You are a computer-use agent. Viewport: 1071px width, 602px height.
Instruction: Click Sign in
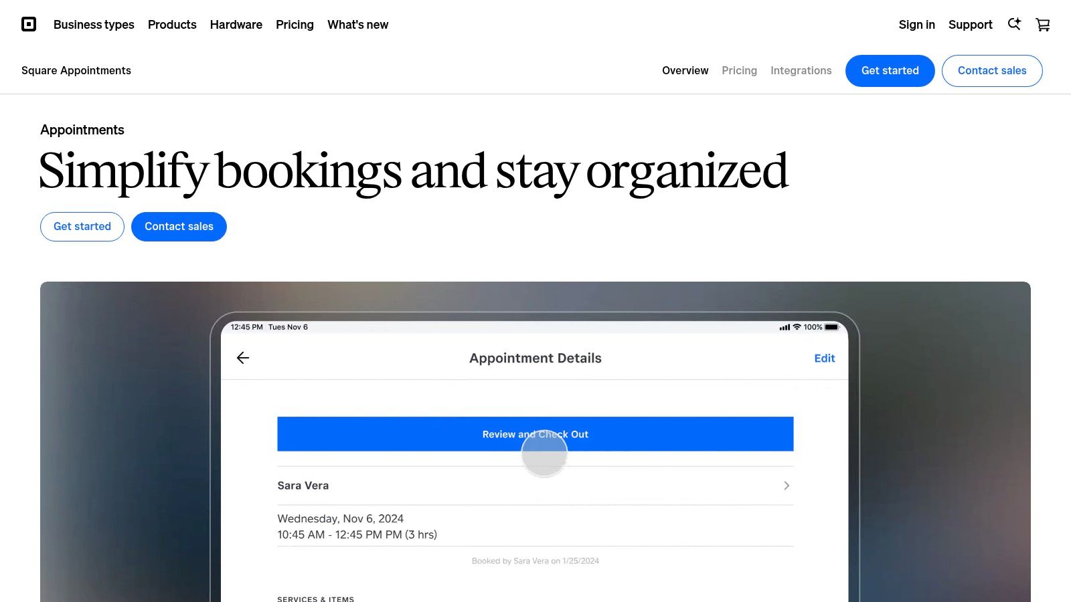point(916,24)
